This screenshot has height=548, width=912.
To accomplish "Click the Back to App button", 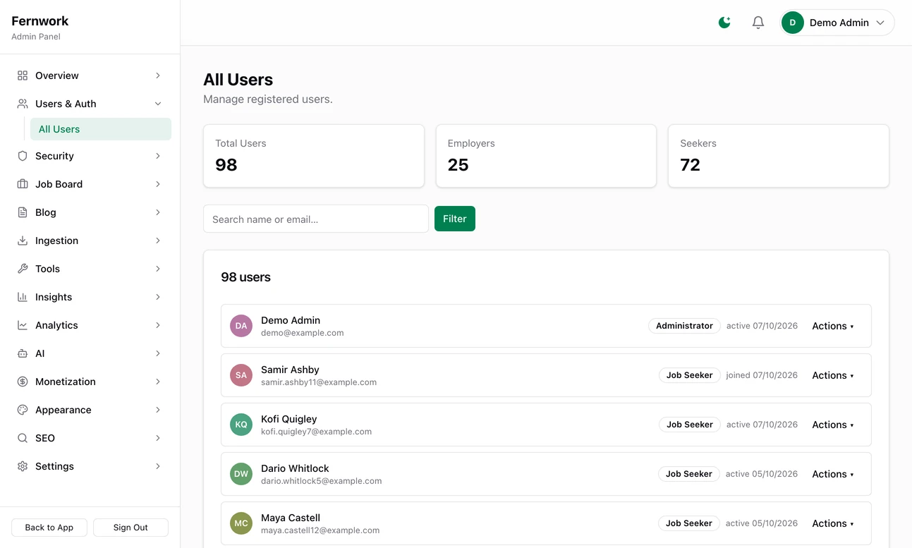I will pos(49,528).
